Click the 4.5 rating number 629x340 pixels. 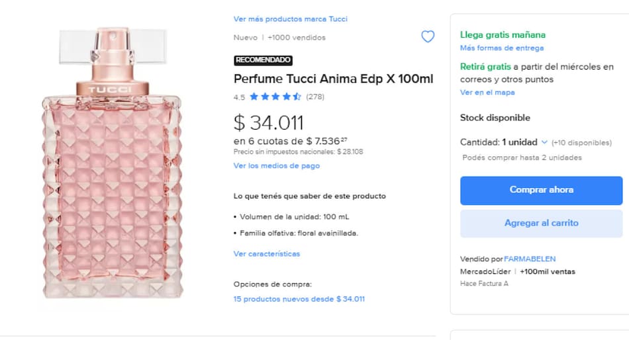click(239, 97)
